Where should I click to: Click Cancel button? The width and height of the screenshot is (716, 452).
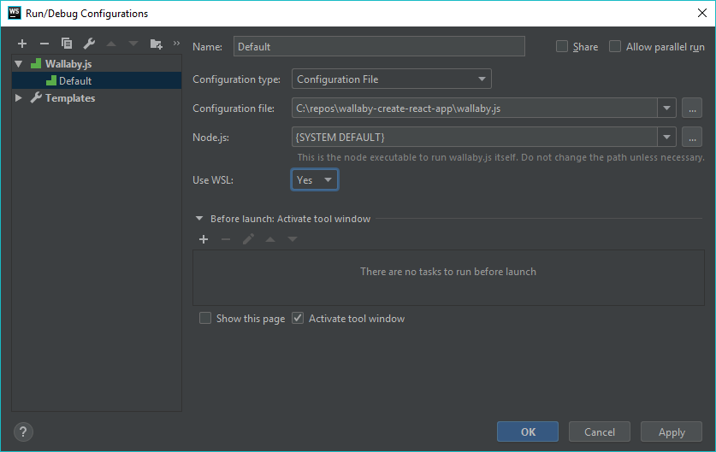[x=599, y=431]
